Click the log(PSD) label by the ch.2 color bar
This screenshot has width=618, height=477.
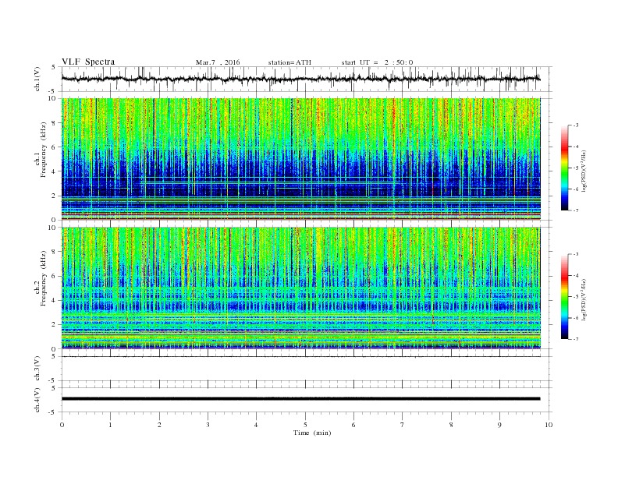[584, 299]
